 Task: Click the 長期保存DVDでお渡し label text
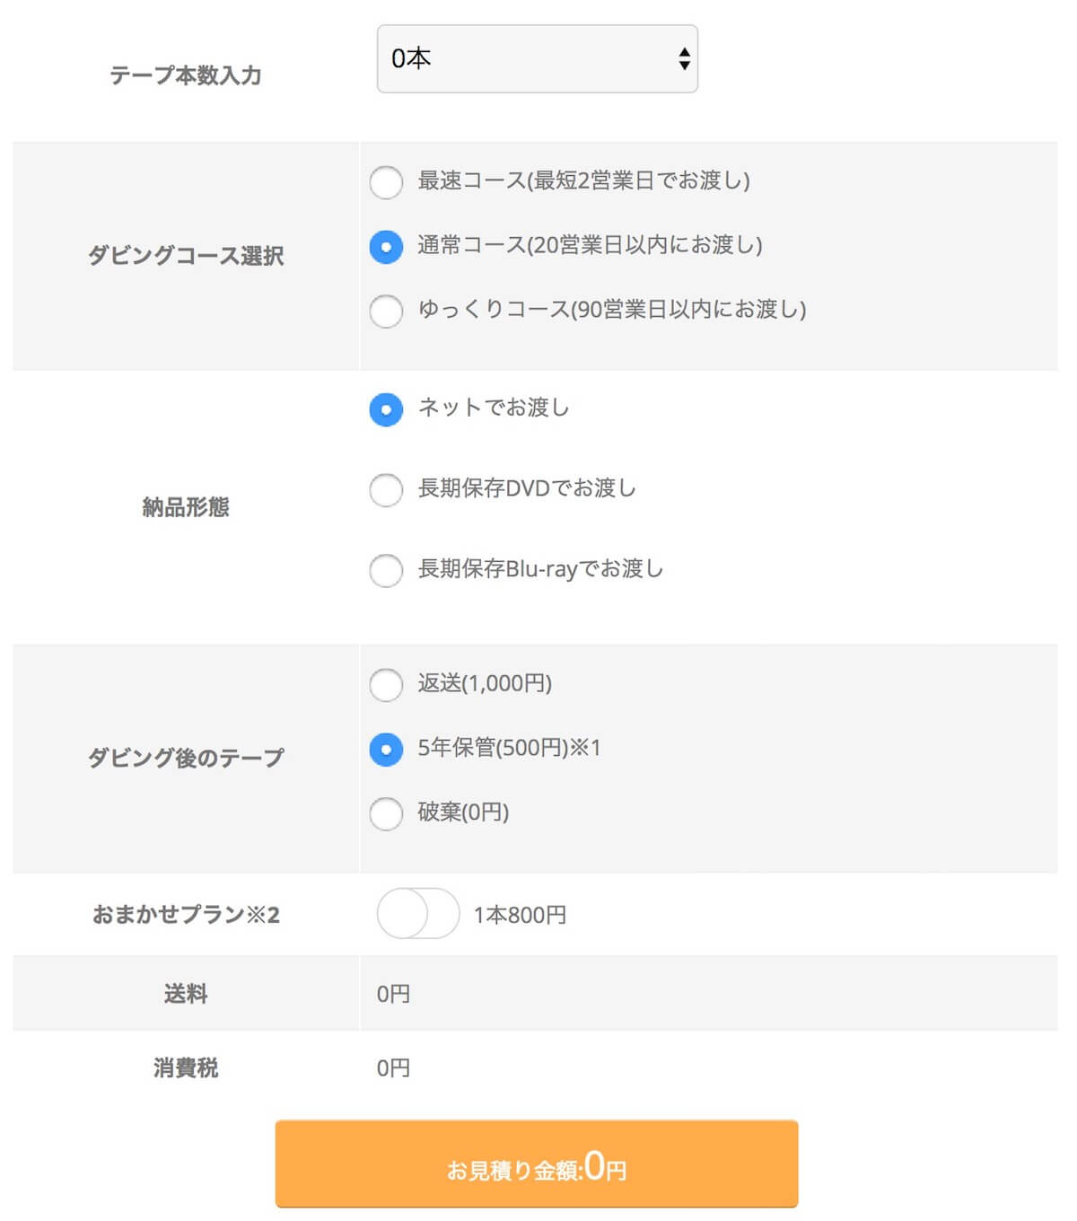(527, 488)
